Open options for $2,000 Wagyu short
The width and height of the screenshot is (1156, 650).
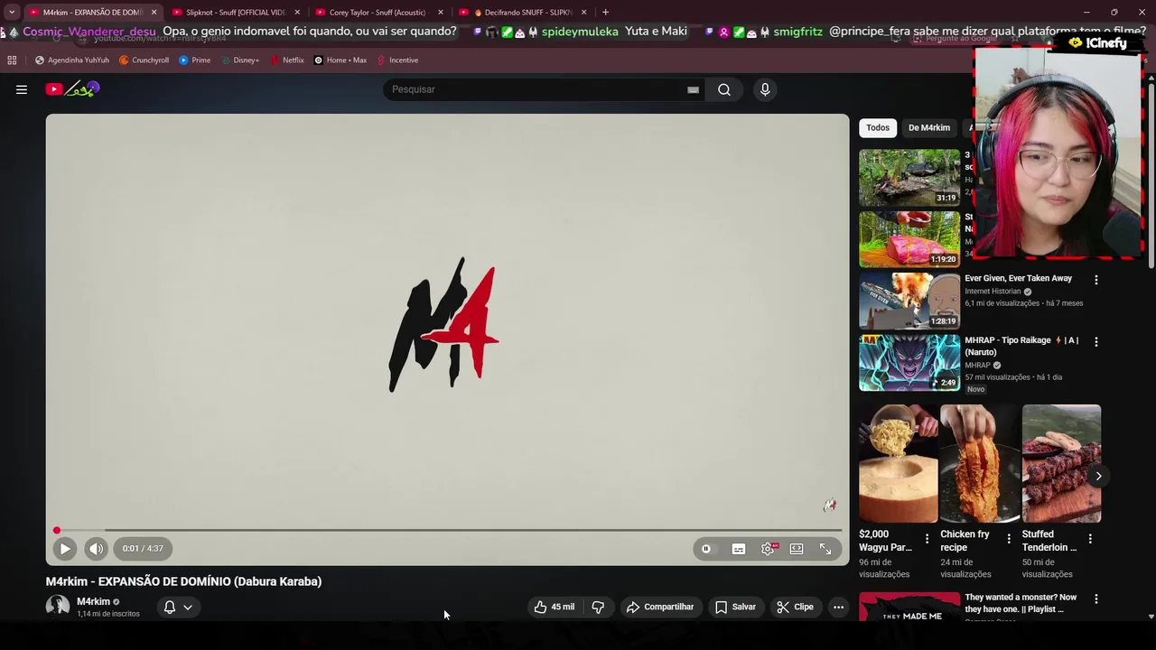click(x=927, y=539)
